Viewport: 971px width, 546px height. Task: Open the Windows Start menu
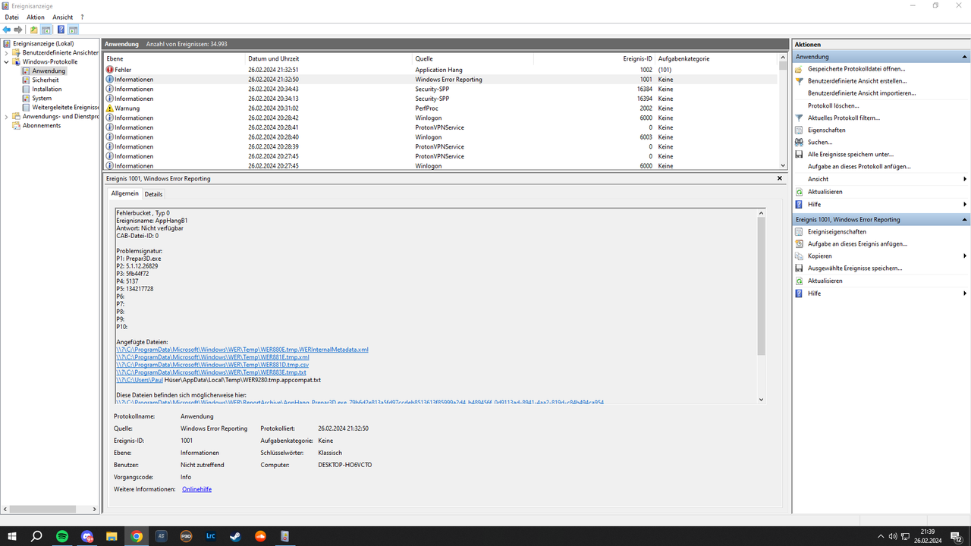click(11, 536)
